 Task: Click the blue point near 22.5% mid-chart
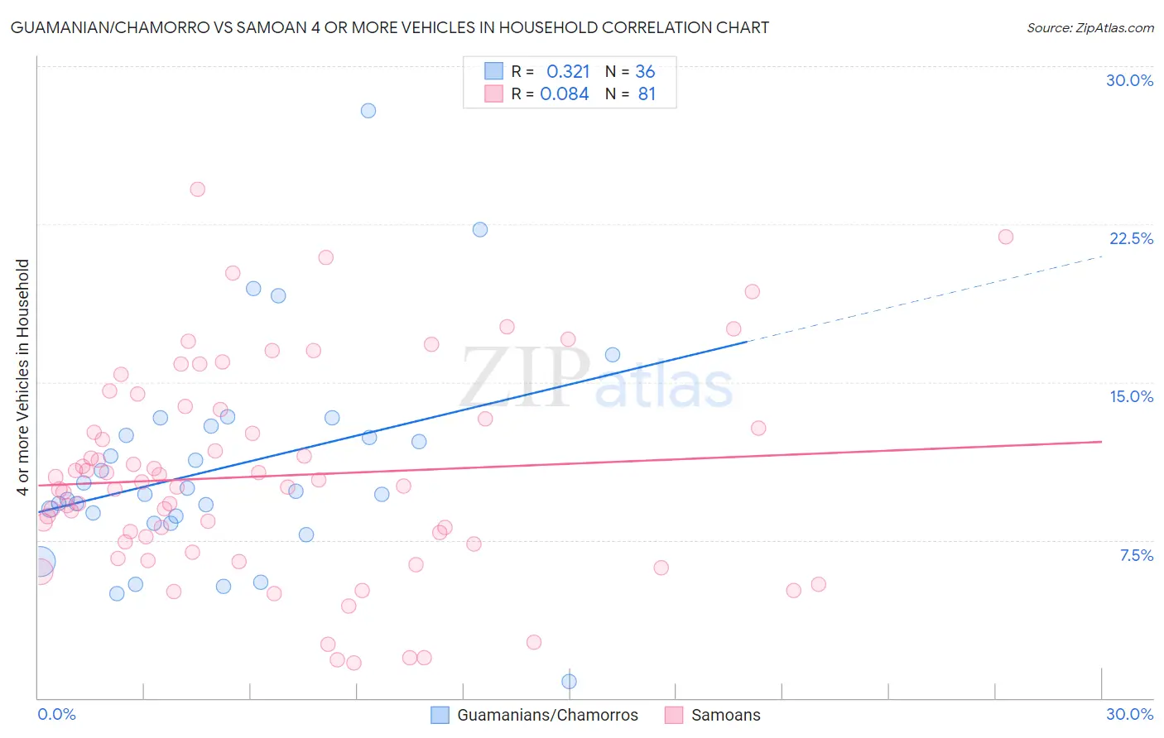click(480, 229)
